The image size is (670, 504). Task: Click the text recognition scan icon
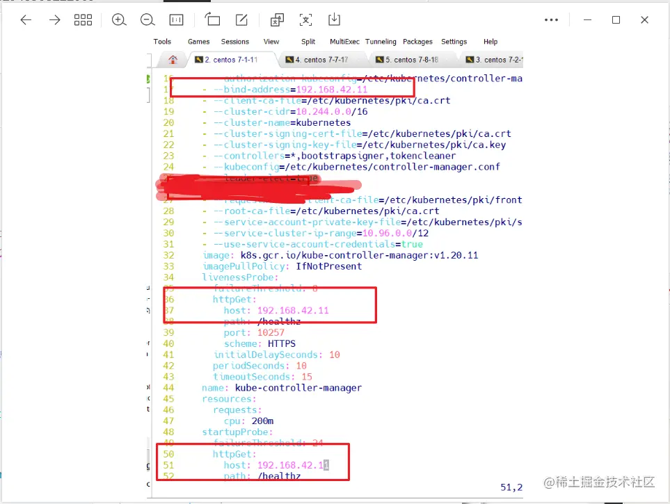click(x=305, y=19)
